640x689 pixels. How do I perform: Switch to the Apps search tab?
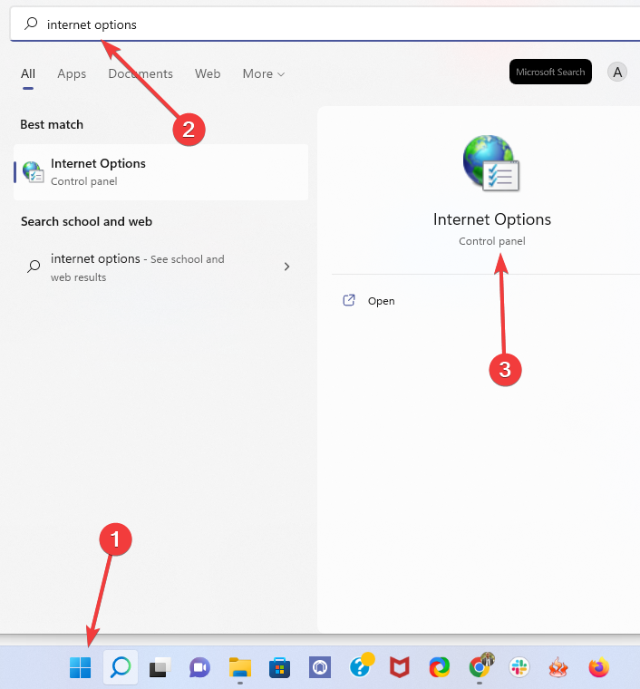pyautogui.click(x=72, y=73)
